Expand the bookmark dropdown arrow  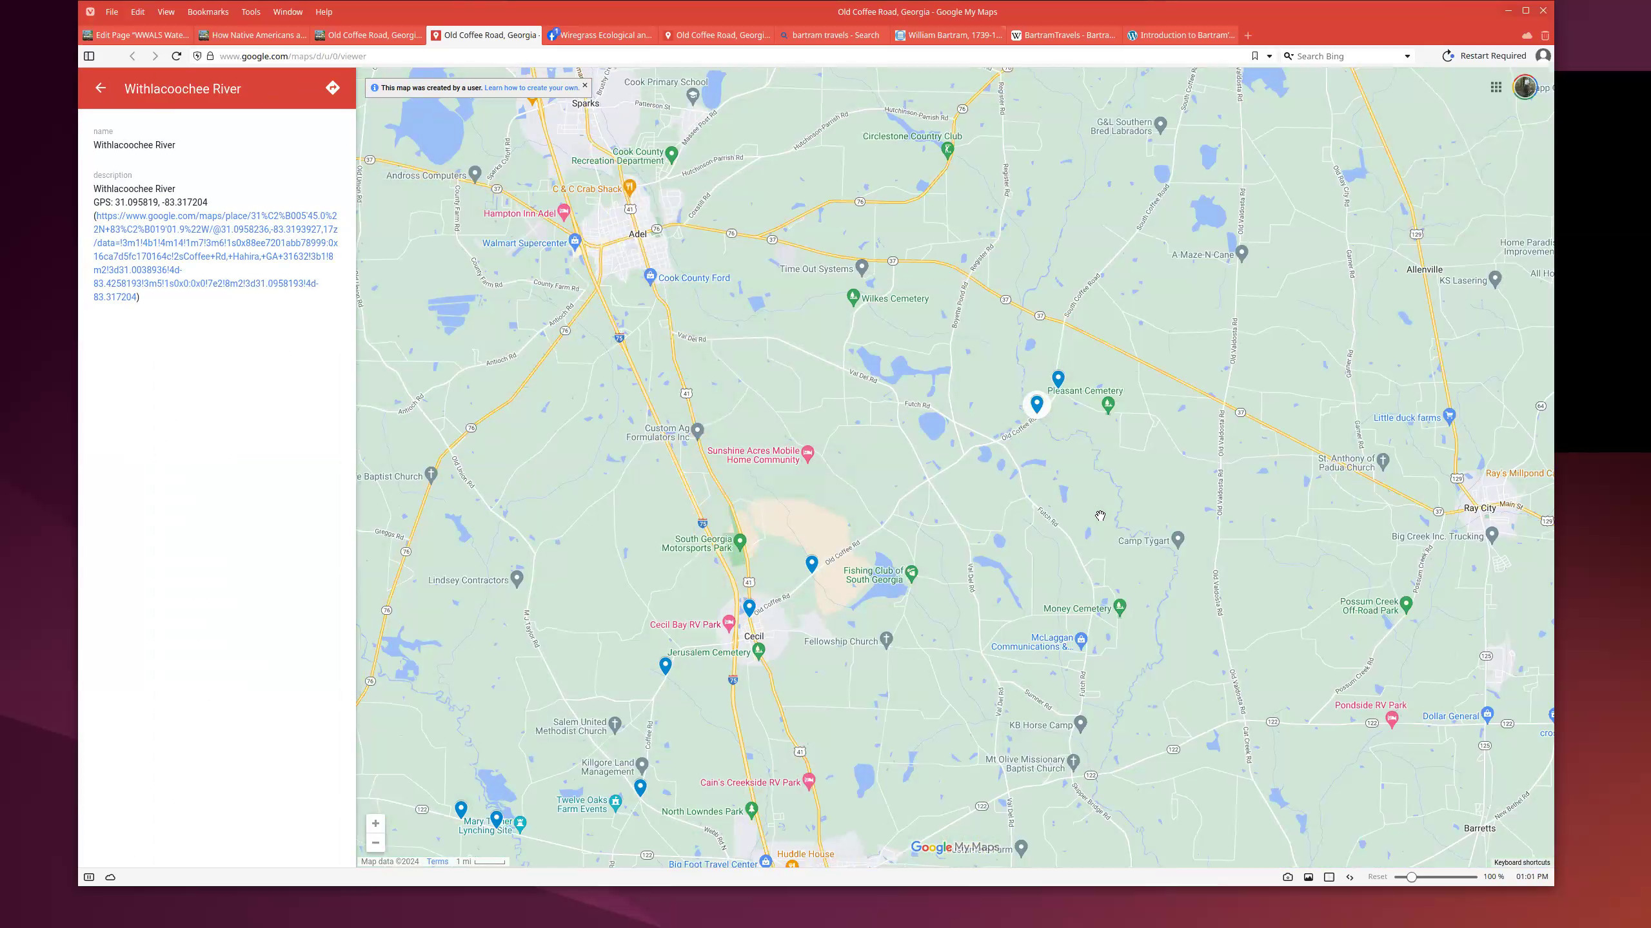(x=1269, y=56)
